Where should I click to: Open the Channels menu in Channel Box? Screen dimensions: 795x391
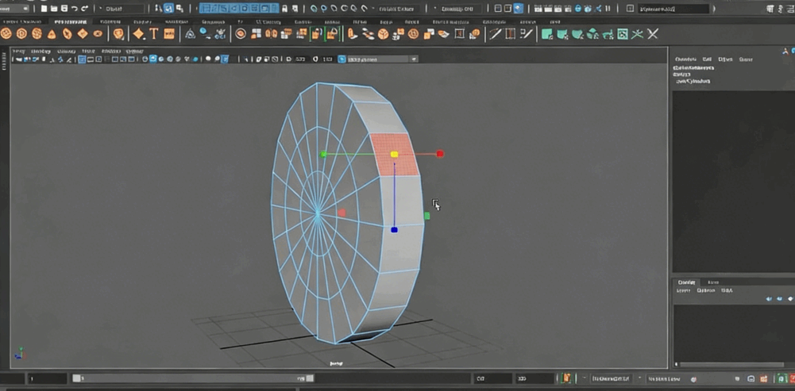pyautogui.click(x=685, y=59)
